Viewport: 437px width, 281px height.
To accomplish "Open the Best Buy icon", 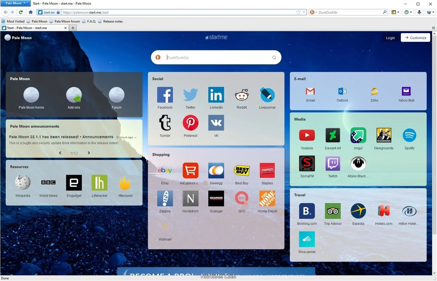I will coord(242,170).
